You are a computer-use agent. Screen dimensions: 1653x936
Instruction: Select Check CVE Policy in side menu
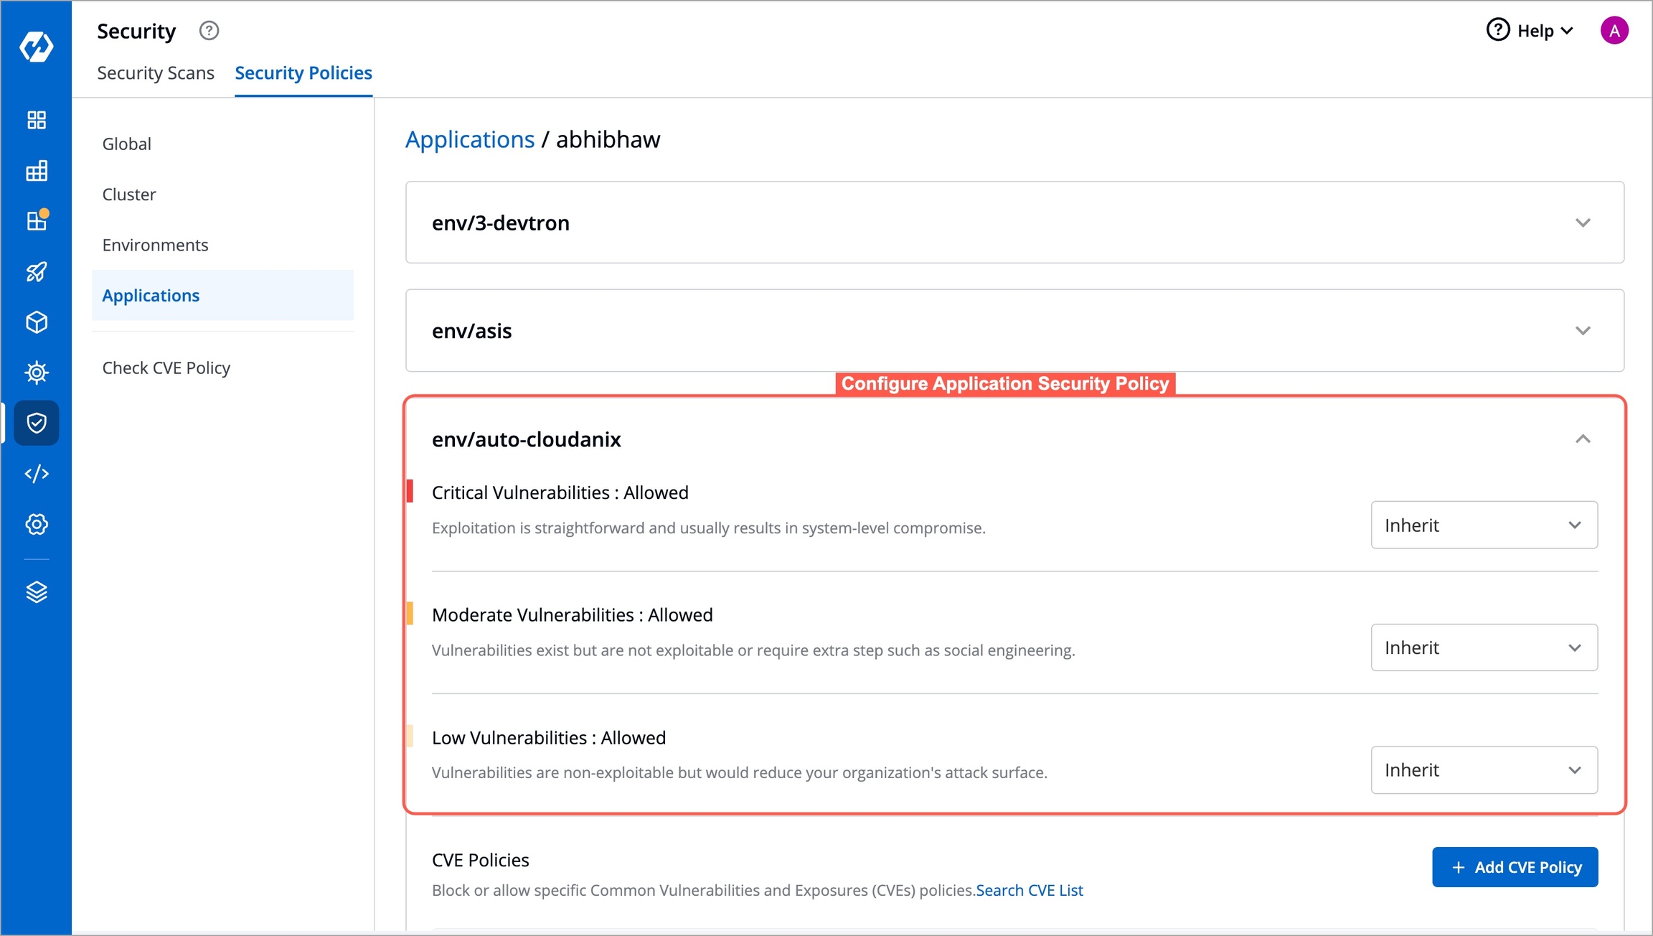click(166, 368)
